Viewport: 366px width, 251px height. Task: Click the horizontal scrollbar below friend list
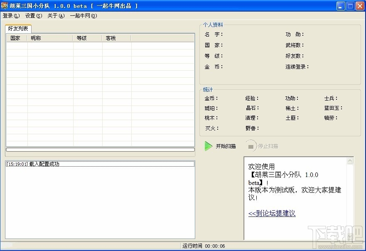(100, 150)
